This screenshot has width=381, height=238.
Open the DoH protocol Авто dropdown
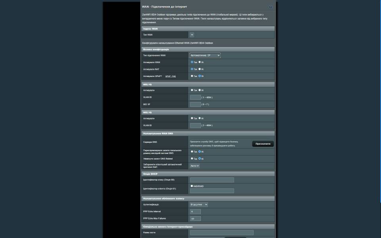[x=194, y=166]
